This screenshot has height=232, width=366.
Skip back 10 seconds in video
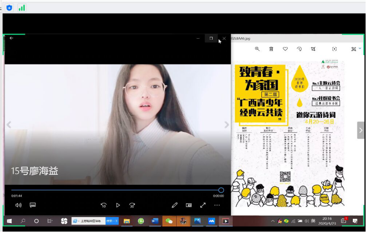104,205
